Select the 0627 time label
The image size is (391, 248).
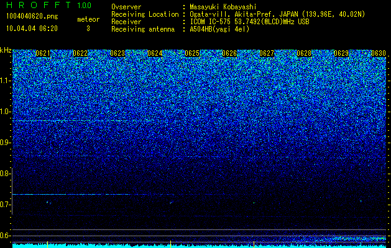(267, 53)
